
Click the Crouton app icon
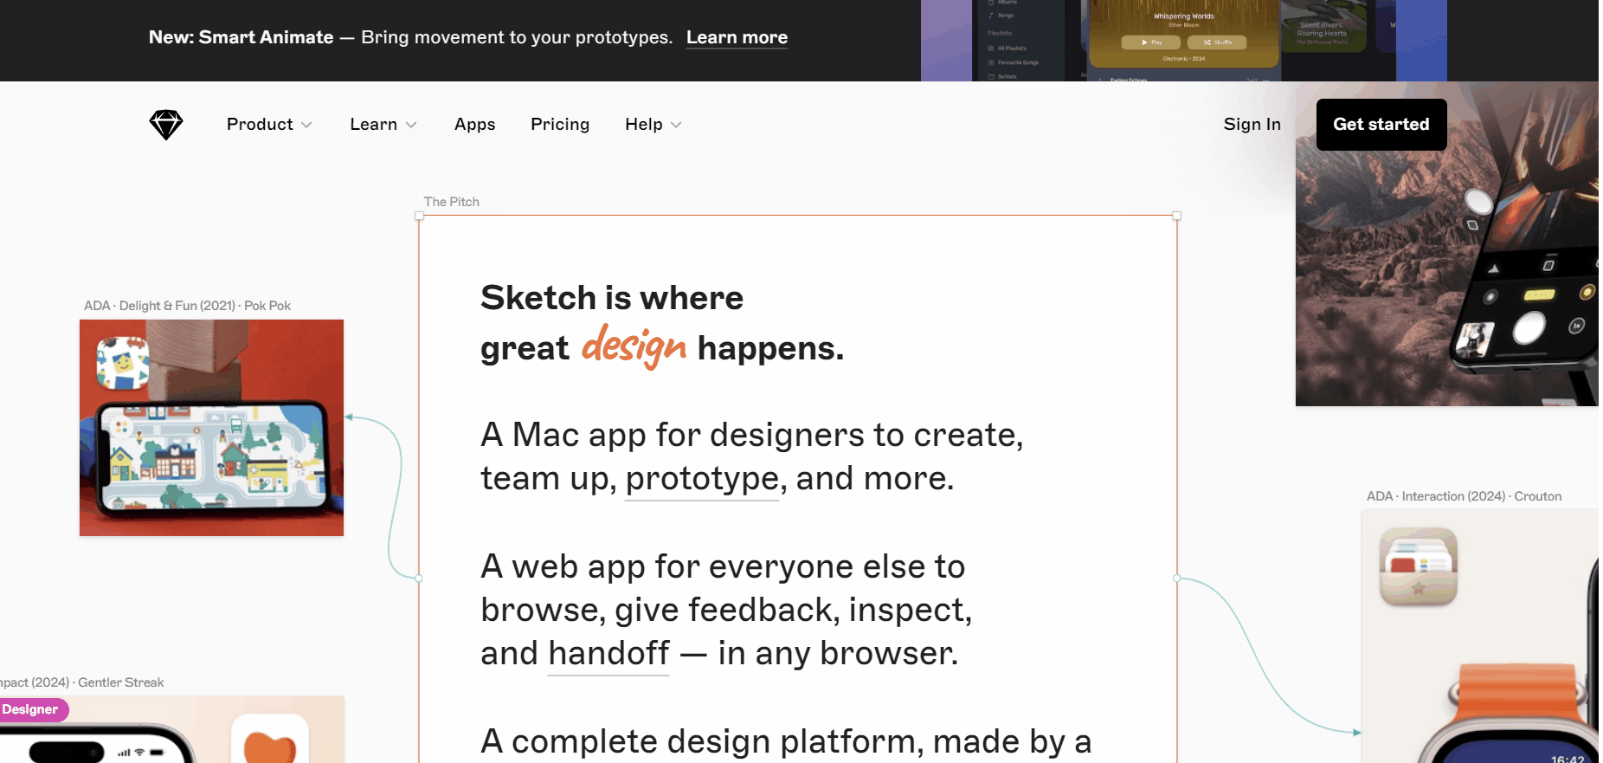[1418, 567]
